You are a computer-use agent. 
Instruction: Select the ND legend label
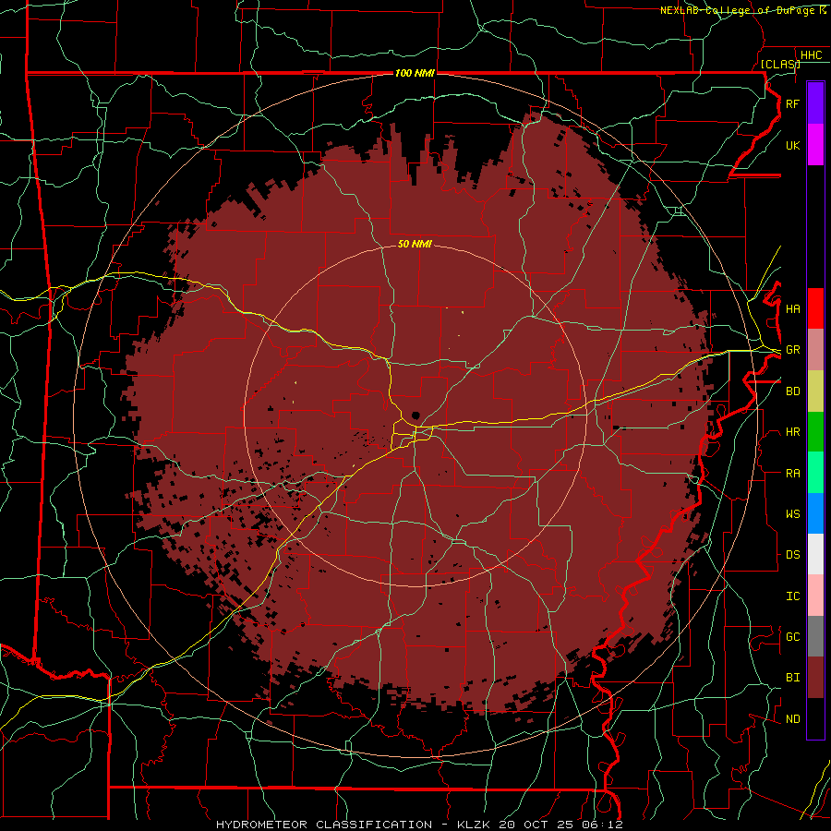(792, 719)
